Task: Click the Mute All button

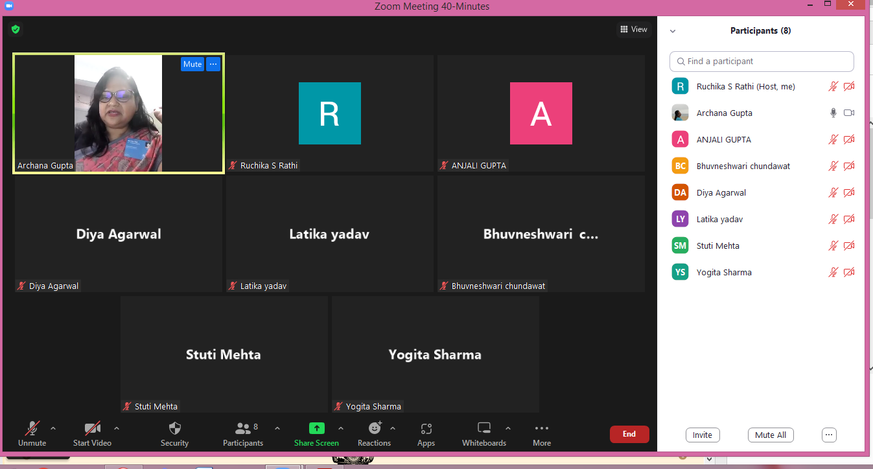Action: click(771, 435)
